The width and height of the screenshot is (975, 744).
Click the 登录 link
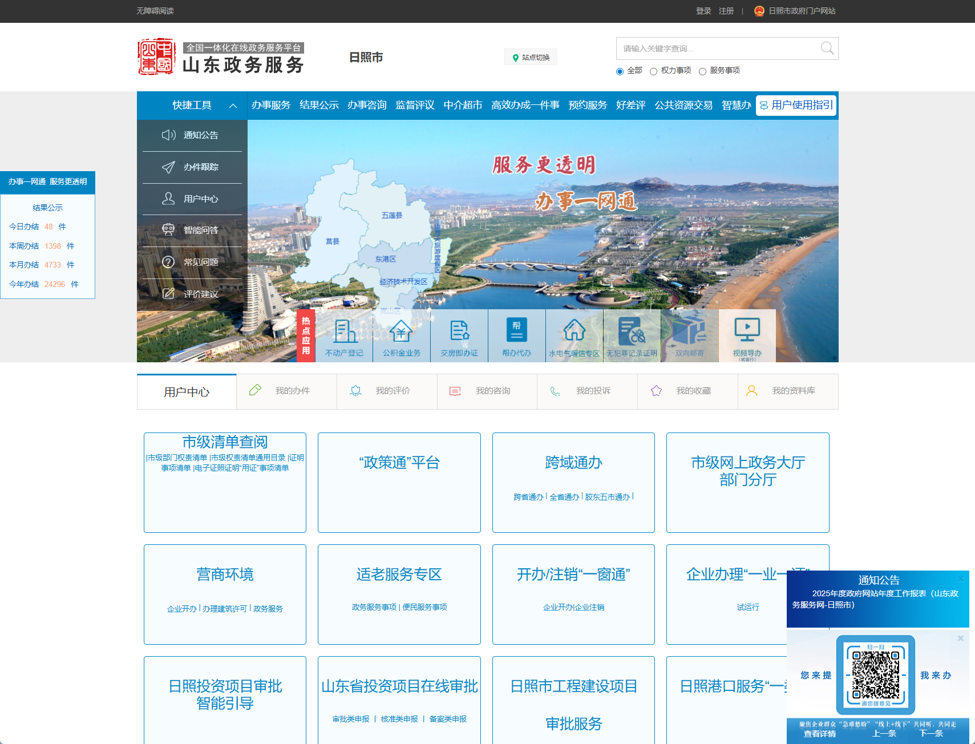tap(702, 10)
